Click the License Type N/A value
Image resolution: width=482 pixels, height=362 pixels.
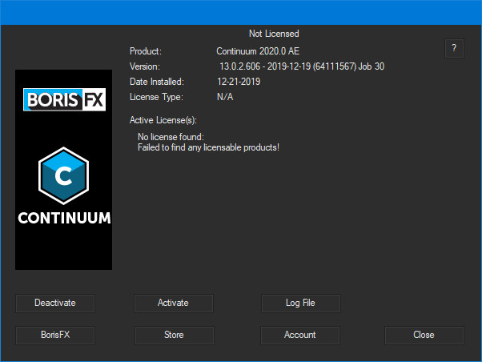(224, 97)
